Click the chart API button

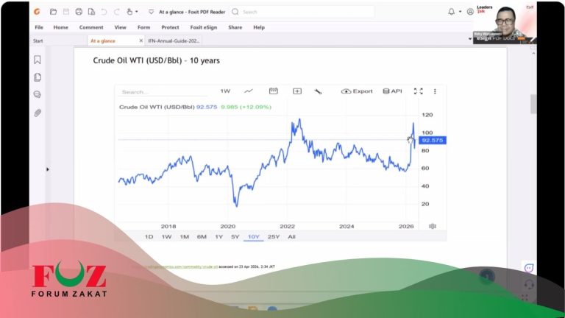tap(393, 91)
